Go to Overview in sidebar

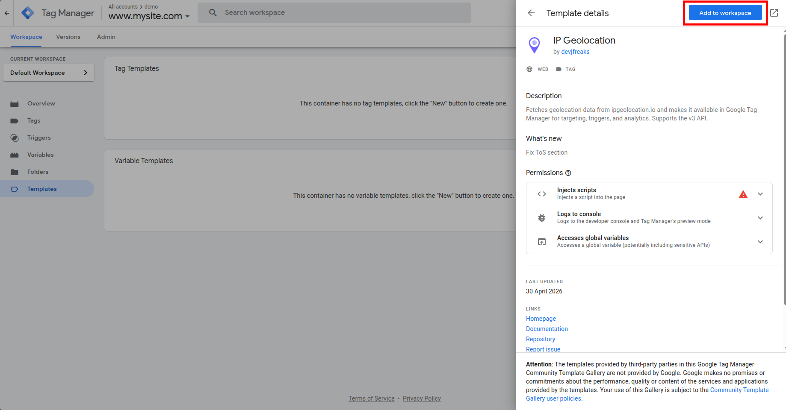click(47, 103)
